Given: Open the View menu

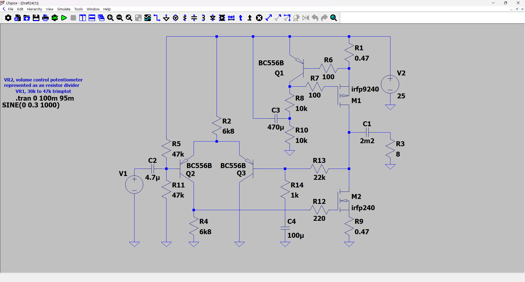Looking at the screenshot, I should click(x=49, y=9).
